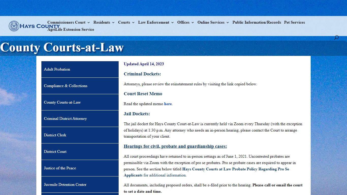Select Juvenile Detention Center in sidebar
The image size is (347, 195).
coord(80,185)
